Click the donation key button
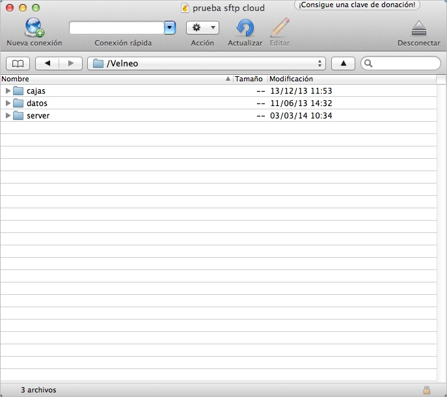 (x=357, y=5)
